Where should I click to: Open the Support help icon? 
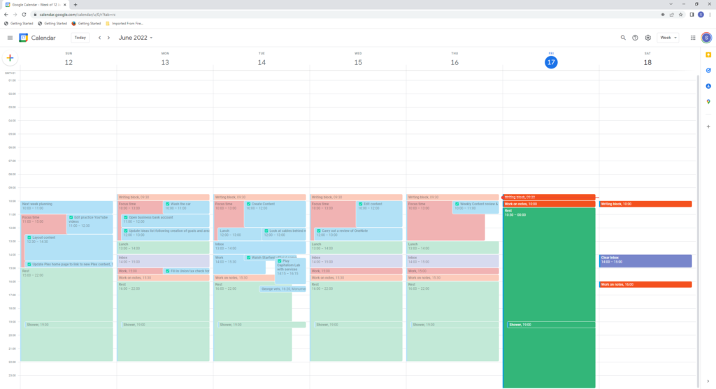(x=635, y=38)
